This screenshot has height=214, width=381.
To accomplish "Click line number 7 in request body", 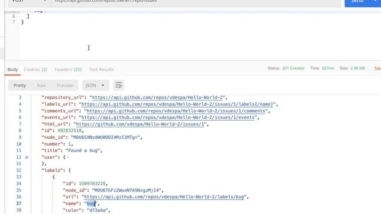I will click(x=14, y=22).
